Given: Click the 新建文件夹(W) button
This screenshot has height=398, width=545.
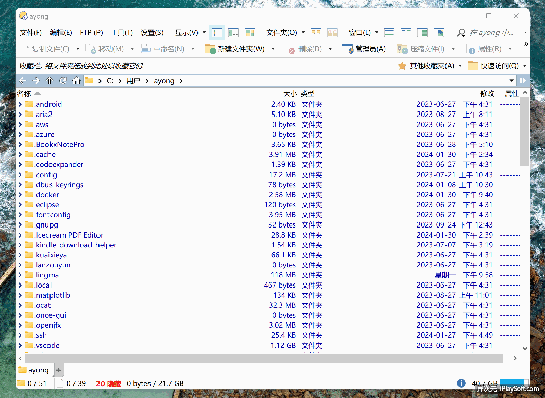Looking at the screenshot, I should (x=235, y=49).
